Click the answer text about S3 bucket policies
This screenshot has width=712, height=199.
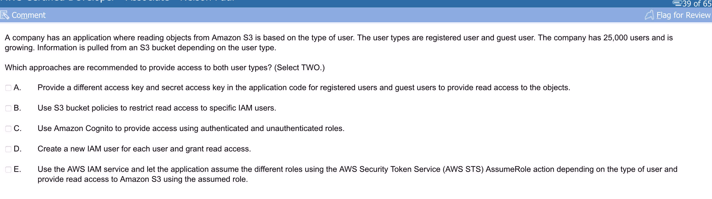click(x=157, y=108)
